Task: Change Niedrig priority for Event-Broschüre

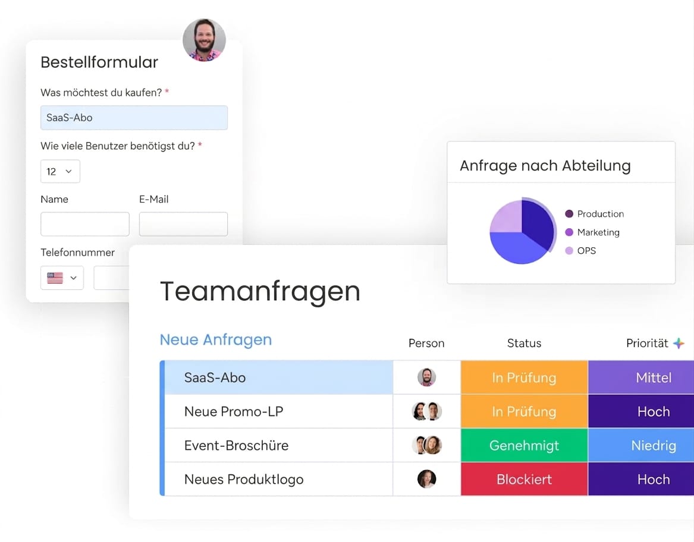Action: (x=641, y=445)
